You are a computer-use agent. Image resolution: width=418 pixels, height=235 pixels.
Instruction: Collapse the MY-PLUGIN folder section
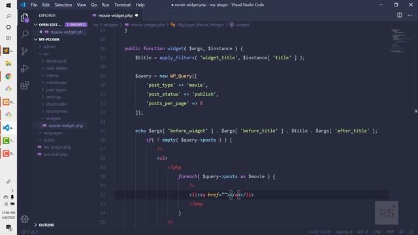(x=35, y=39)
